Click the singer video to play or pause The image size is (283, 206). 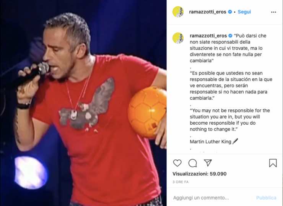click(83, 103)
